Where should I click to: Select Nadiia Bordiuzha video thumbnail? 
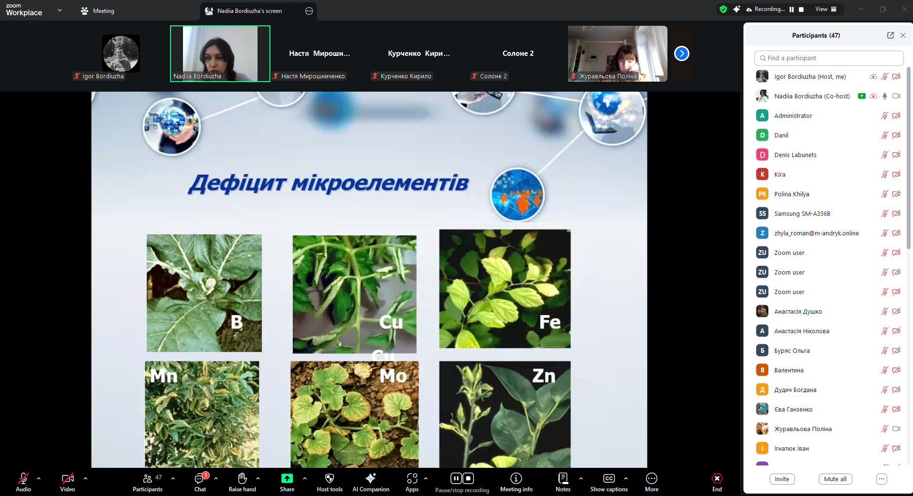pos(220,53)
